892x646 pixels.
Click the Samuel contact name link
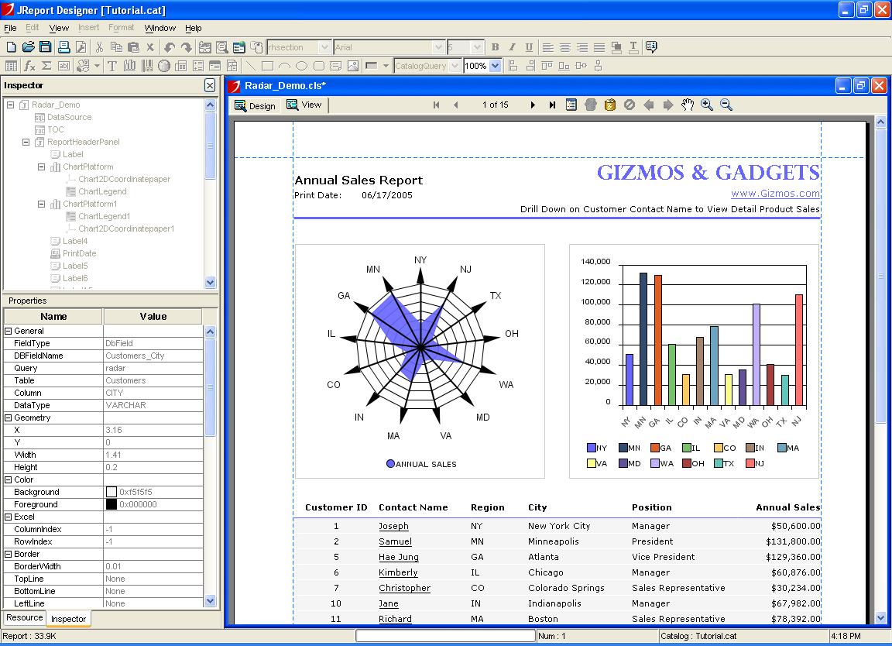click(x=395, y=541)
